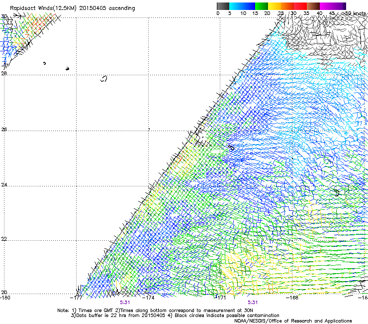Choose the dark purple 45-50 knots legend swatch

(x=340, y=6)
